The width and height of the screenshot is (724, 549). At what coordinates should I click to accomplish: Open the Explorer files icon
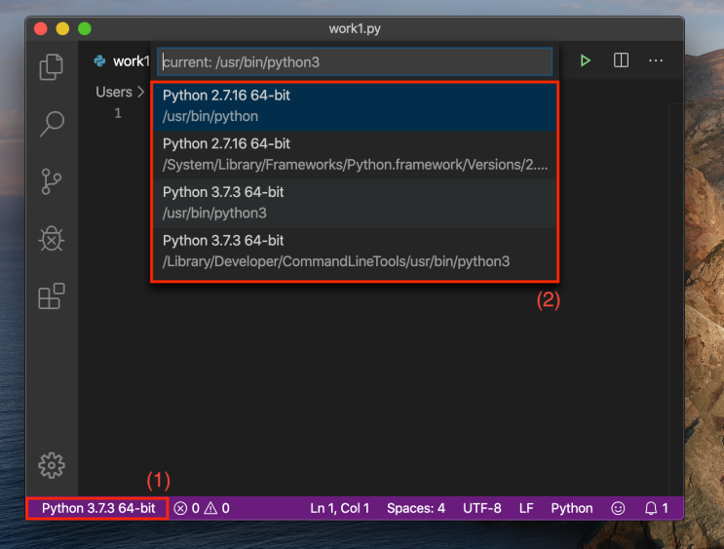click(x=52, y=67)
